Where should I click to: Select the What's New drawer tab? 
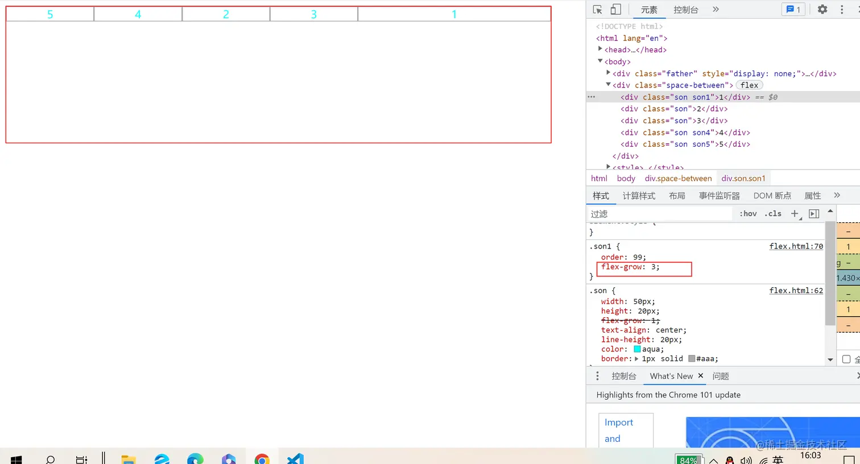point(671,376)
